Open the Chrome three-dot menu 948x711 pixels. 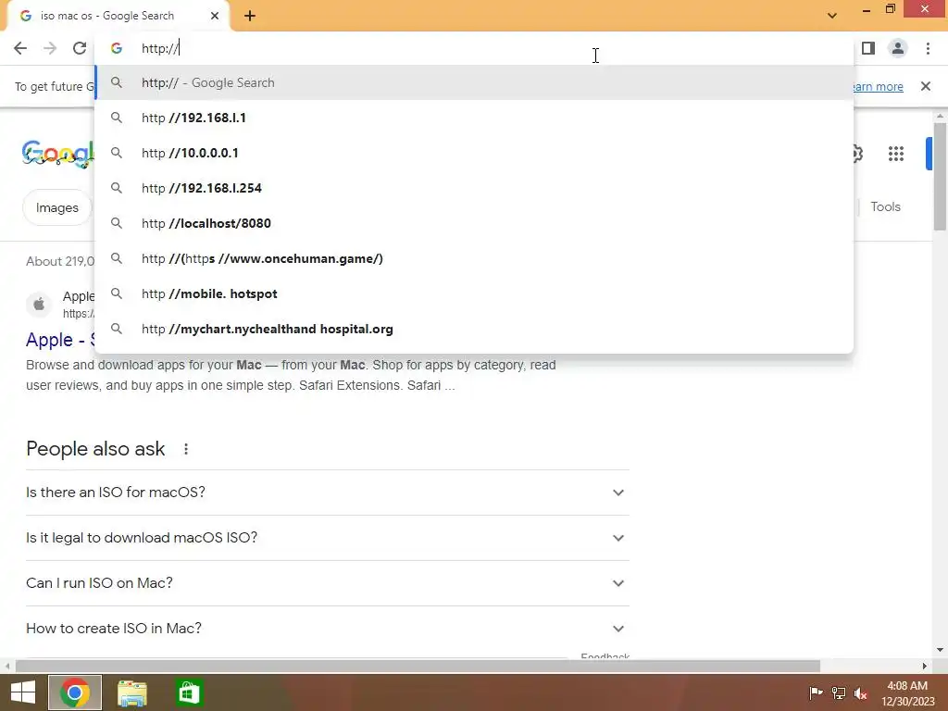click(x=928, y=48)
